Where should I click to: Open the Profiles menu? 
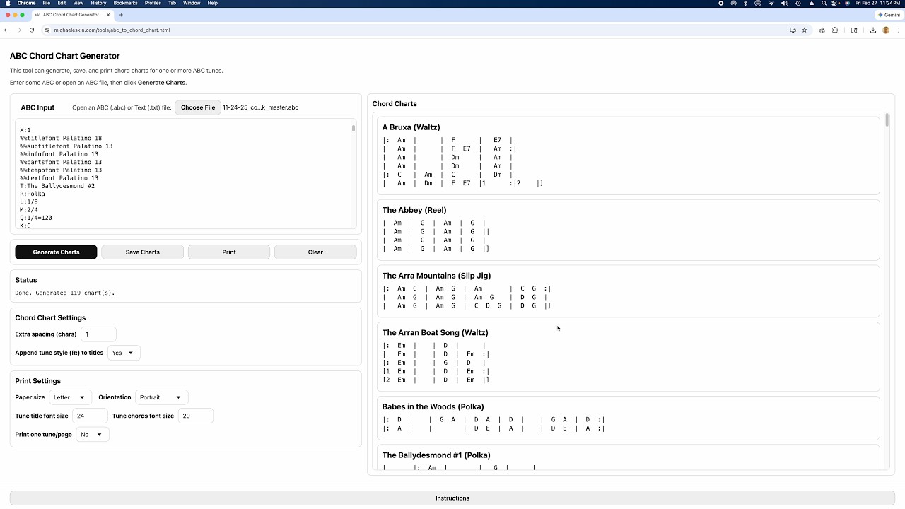[x=153, y=3]
